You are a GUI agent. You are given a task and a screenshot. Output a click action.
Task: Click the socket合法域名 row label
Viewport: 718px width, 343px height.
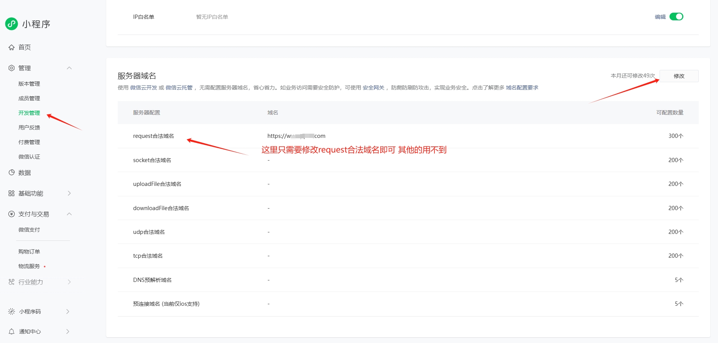pyautogui.click(x=152, y=160)
